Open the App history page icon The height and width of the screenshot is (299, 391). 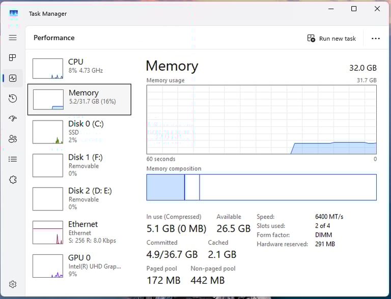(x=13, y=99)
